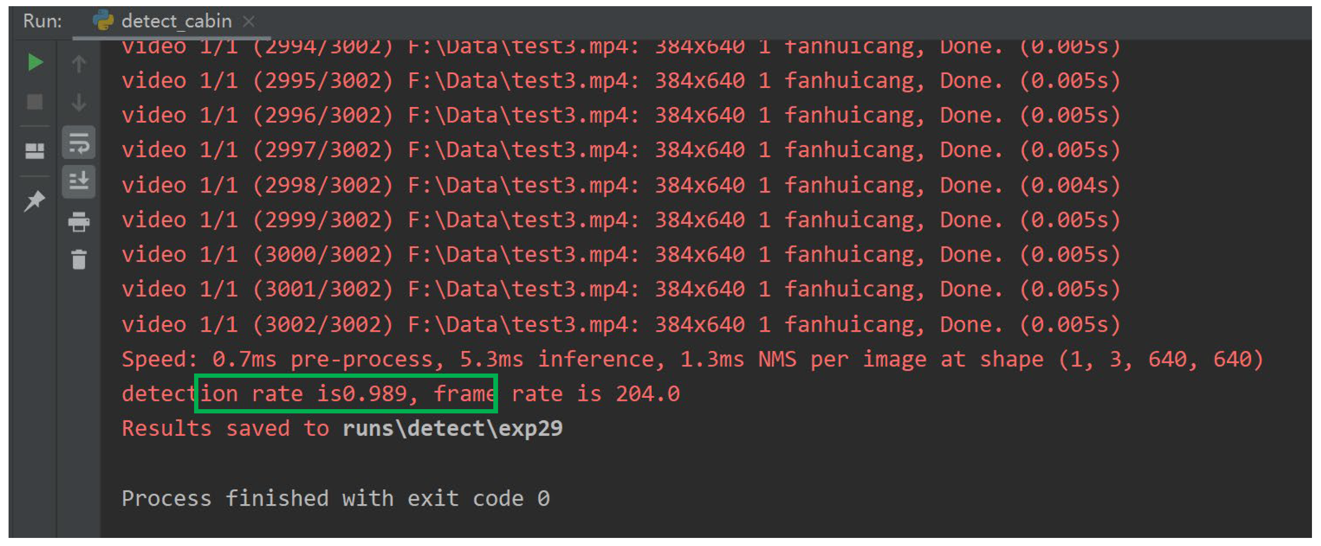
Task: Click the up arrow in the console toolbar
Action: pyautogui.click(x=78, y=64)
